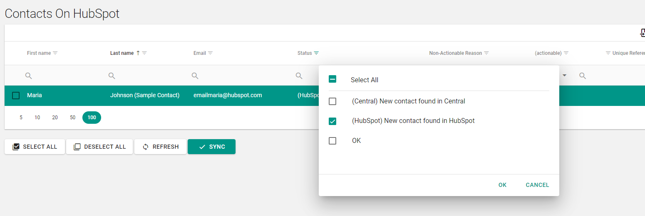
Task: Open the (actionable) filter dropdown arrow
Action: pos(565,76)
